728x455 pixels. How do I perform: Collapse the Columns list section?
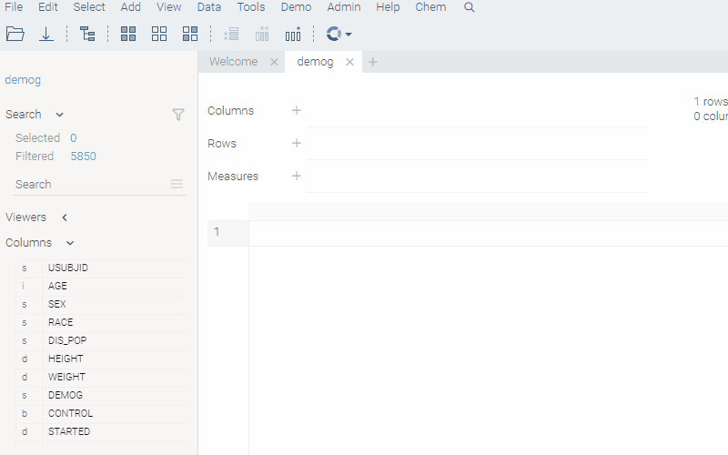click(x=70, y=243)
